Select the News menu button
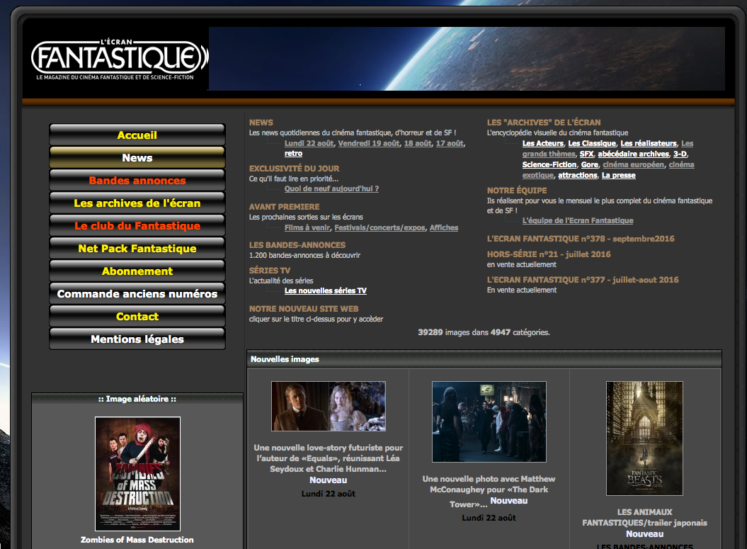The image size is (747, 549). 137,158
